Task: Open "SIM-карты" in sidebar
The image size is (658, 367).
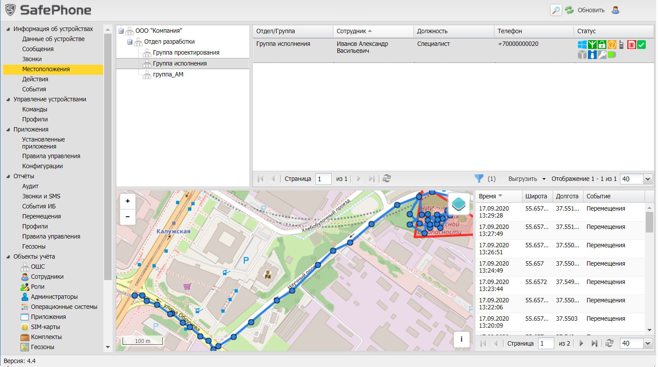Action: coord(45,327)
